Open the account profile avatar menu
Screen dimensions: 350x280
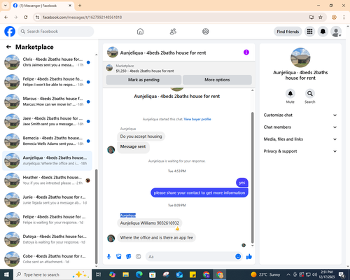pos(336,31)
